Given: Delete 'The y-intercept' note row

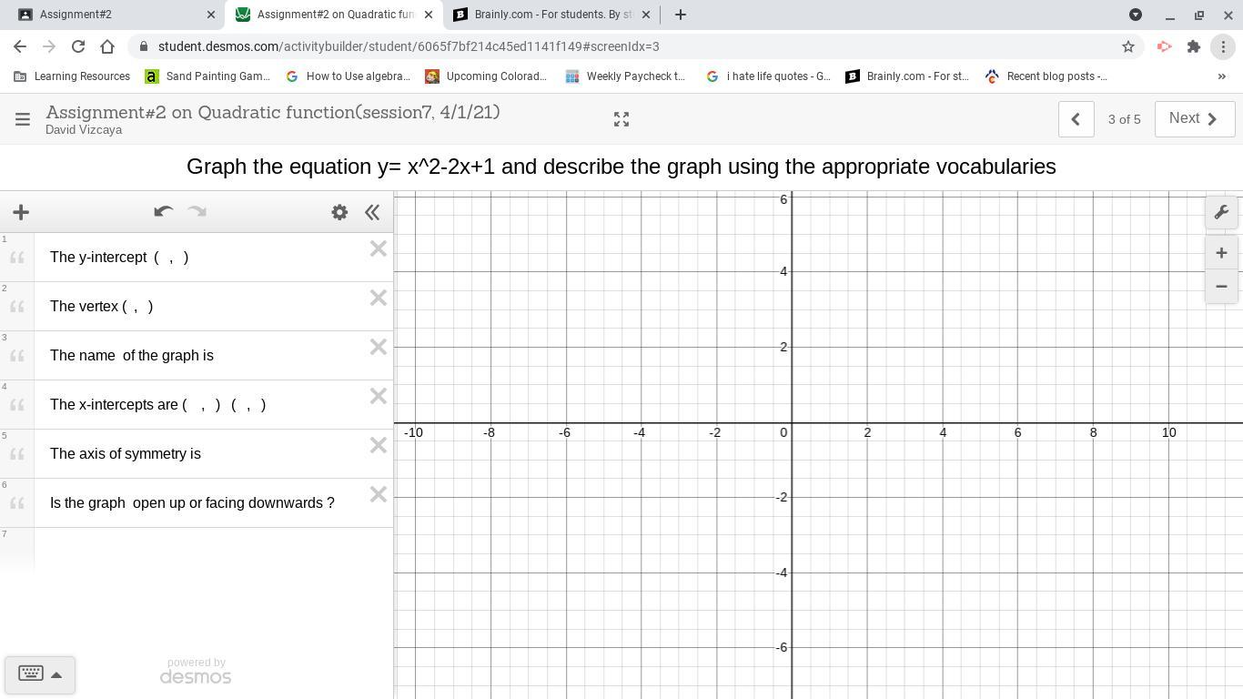Looking at the screenshot, I should (x=378, y=248).
